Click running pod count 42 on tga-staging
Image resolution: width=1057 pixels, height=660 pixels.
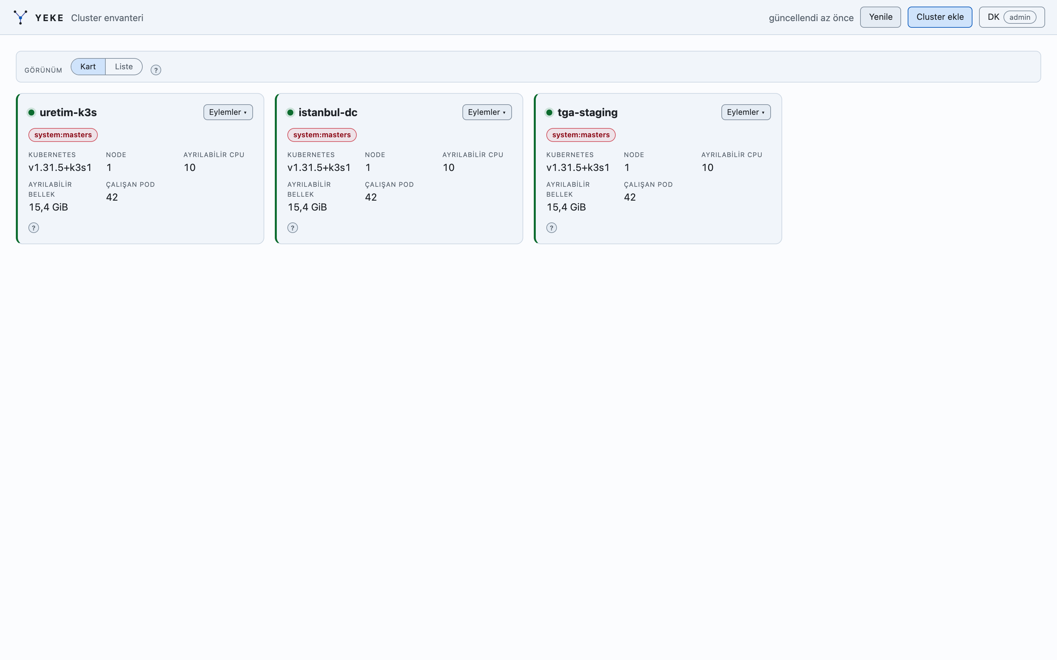(x=630, y=197)
